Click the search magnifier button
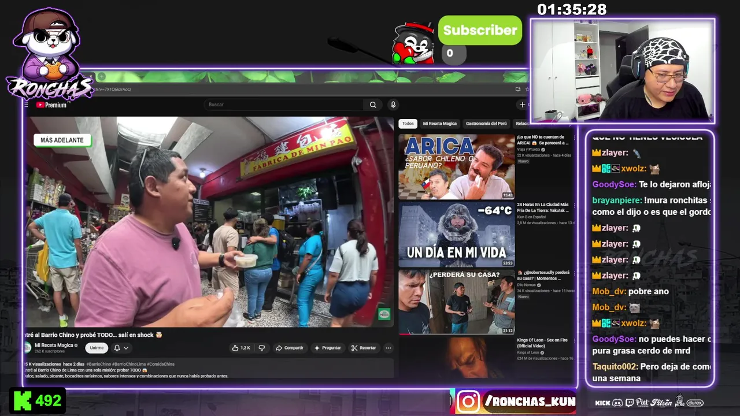Image resolution: width=740 pixels, height=416 pixels. click(x=373, y=105)
